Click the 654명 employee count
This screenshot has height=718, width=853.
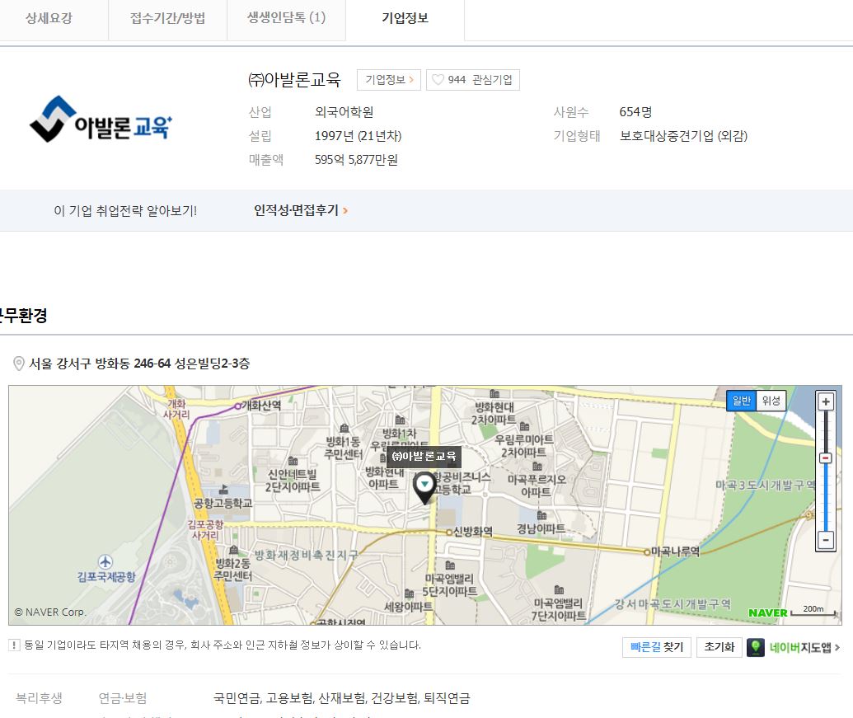tap(635, 112)
